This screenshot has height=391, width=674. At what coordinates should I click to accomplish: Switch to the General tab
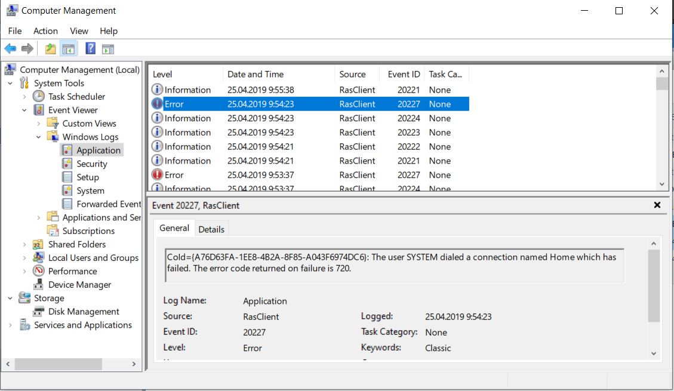tap(174, 228)
